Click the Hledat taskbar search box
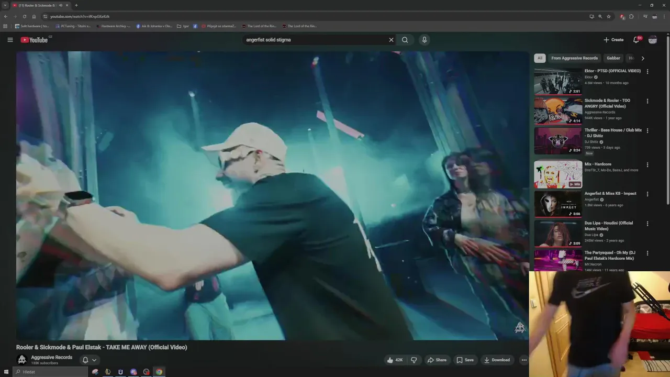The image size is (670, 377). [x=50, y=372]
